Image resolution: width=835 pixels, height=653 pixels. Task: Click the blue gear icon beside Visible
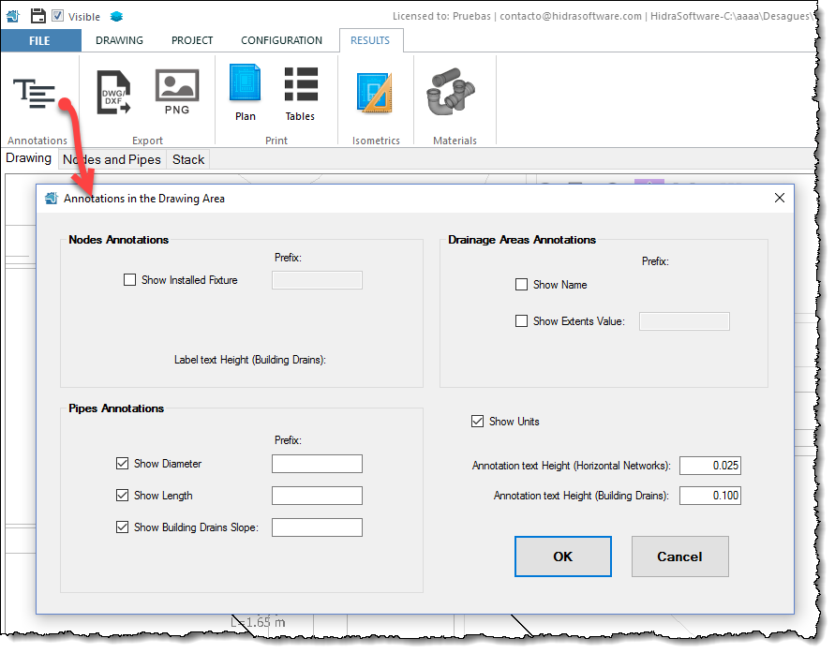point(115,15)
